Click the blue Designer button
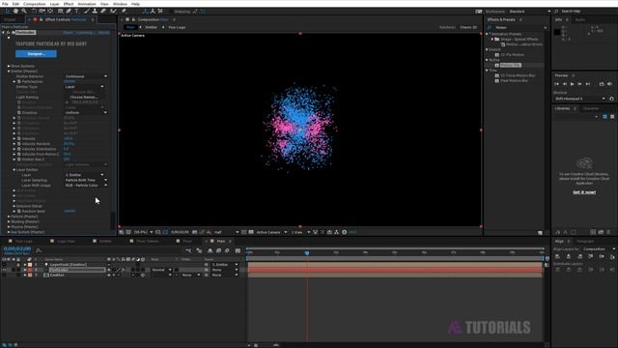 [36, 54]
